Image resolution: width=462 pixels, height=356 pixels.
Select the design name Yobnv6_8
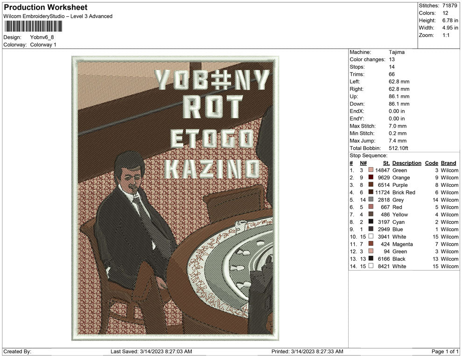point(42,37)
